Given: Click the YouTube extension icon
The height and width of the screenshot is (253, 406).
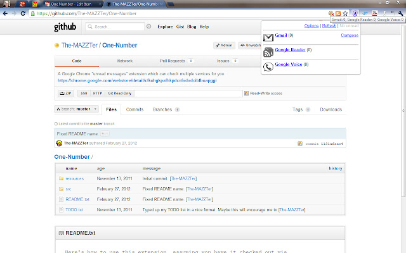Looking at the screenshot, I should click(x=374, y=13).
